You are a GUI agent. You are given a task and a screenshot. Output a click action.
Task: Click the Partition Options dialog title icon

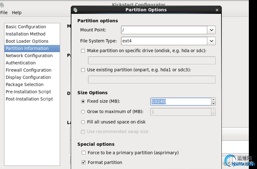tap(75, 10)
